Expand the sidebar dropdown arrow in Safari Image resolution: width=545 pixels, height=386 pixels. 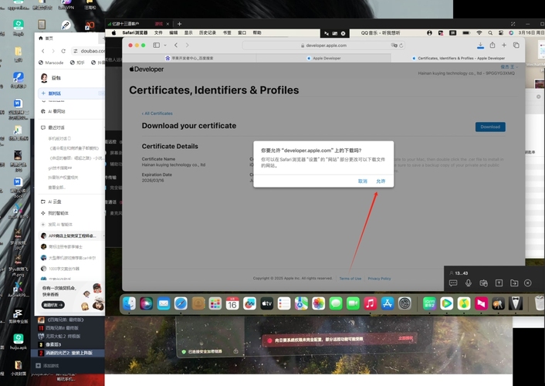[165, 46]
